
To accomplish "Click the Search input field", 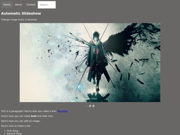I will tap(47, 5).
